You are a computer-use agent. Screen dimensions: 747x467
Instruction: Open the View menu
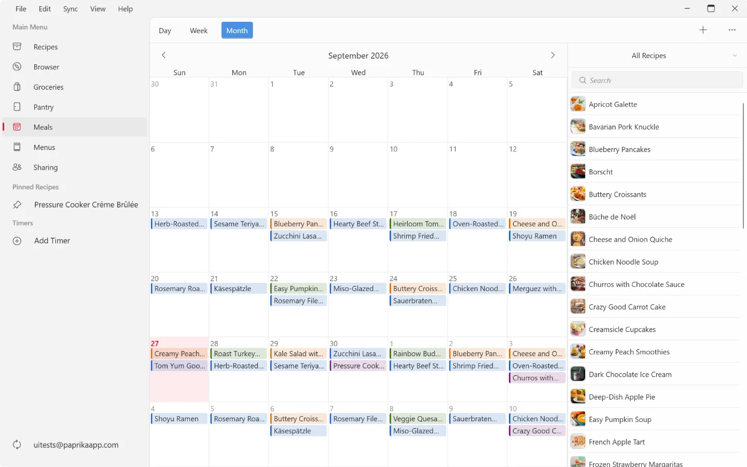(98, 9)
